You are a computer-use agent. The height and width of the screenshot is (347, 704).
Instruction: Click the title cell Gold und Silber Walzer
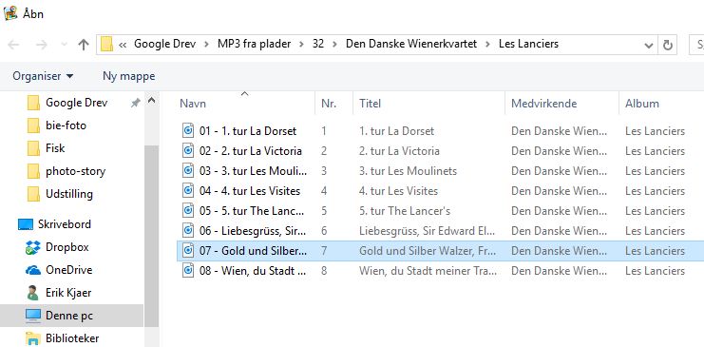click(x=428, y=251)
